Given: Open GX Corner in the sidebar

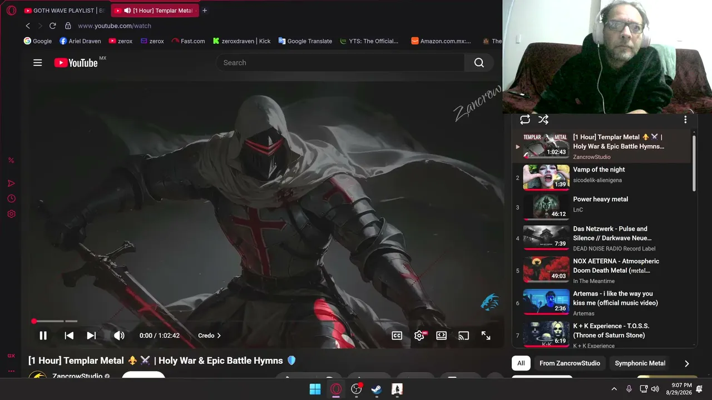Looking at the screenshot, I should pyautogui.click(x=11, y=356).
